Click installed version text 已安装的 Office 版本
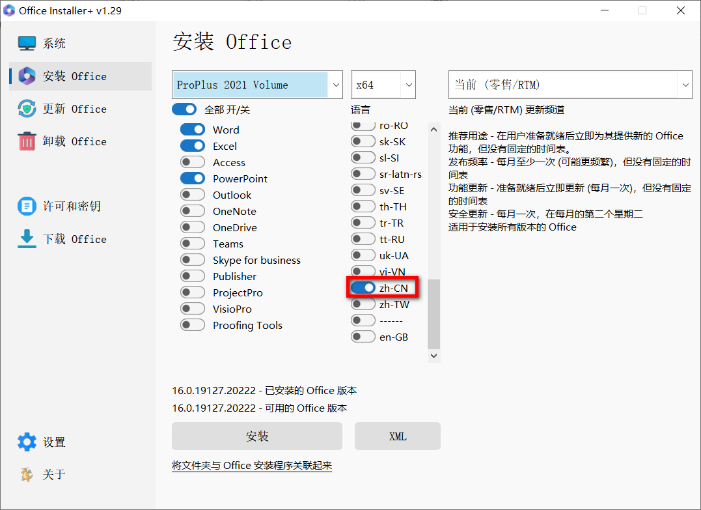 pos(310,391)
